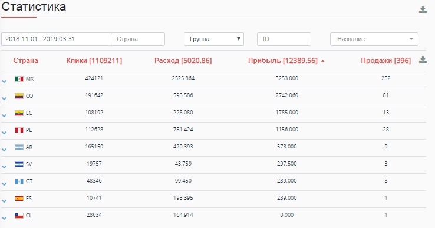Click the Peru flag icon

pyautogui.click(x=19, y=130)
